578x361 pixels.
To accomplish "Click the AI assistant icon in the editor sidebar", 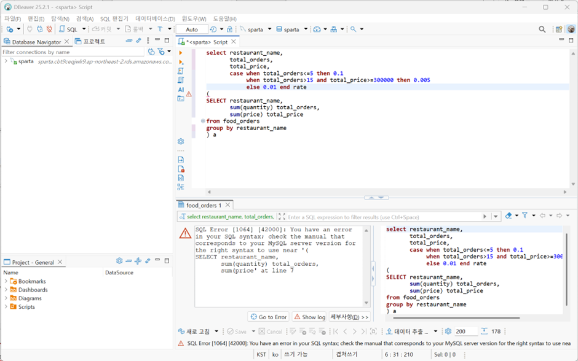I will click(x=181, y=90).
